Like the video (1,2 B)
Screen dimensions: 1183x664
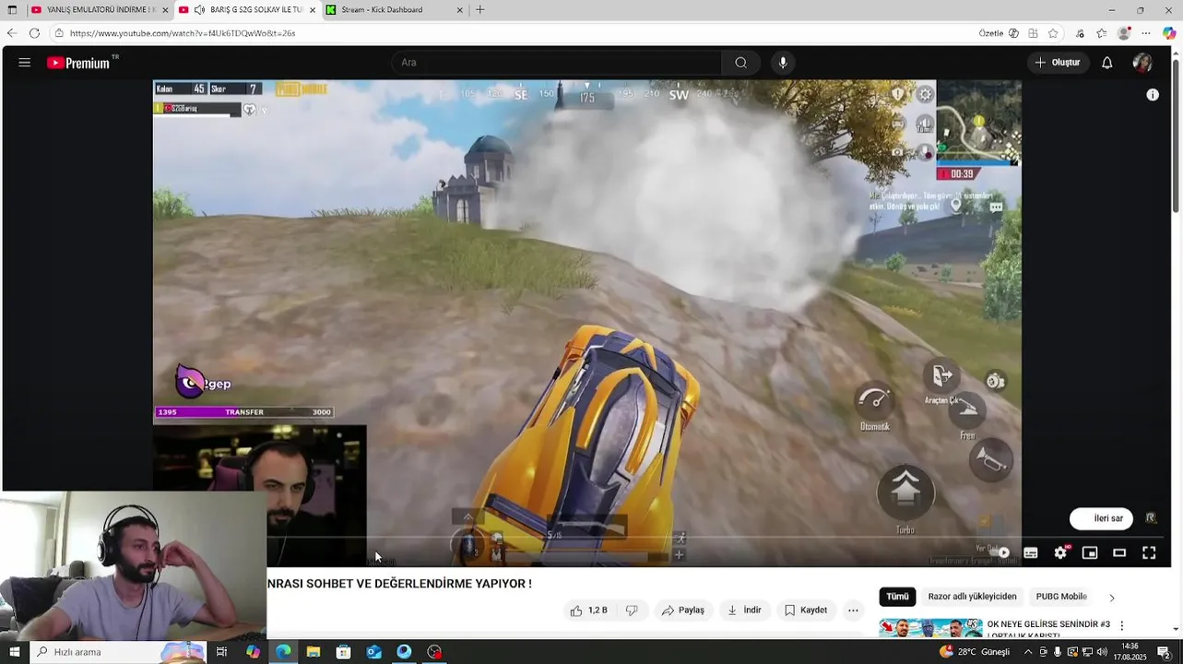[588, 611]
